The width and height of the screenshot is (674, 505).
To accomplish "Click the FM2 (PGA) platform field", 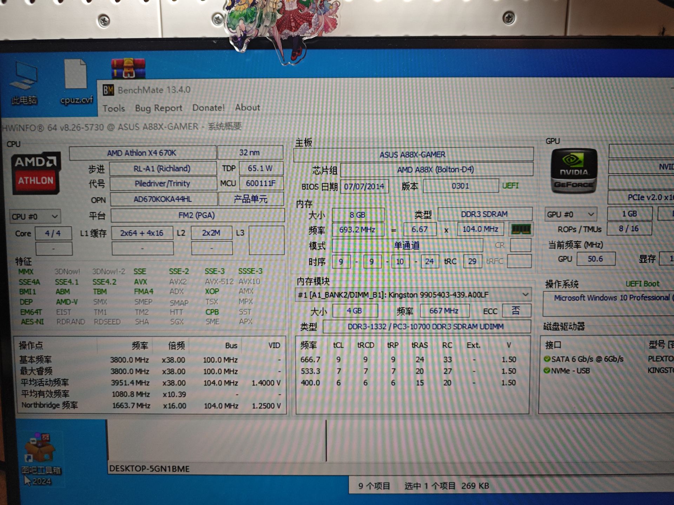I will (197, 215).
